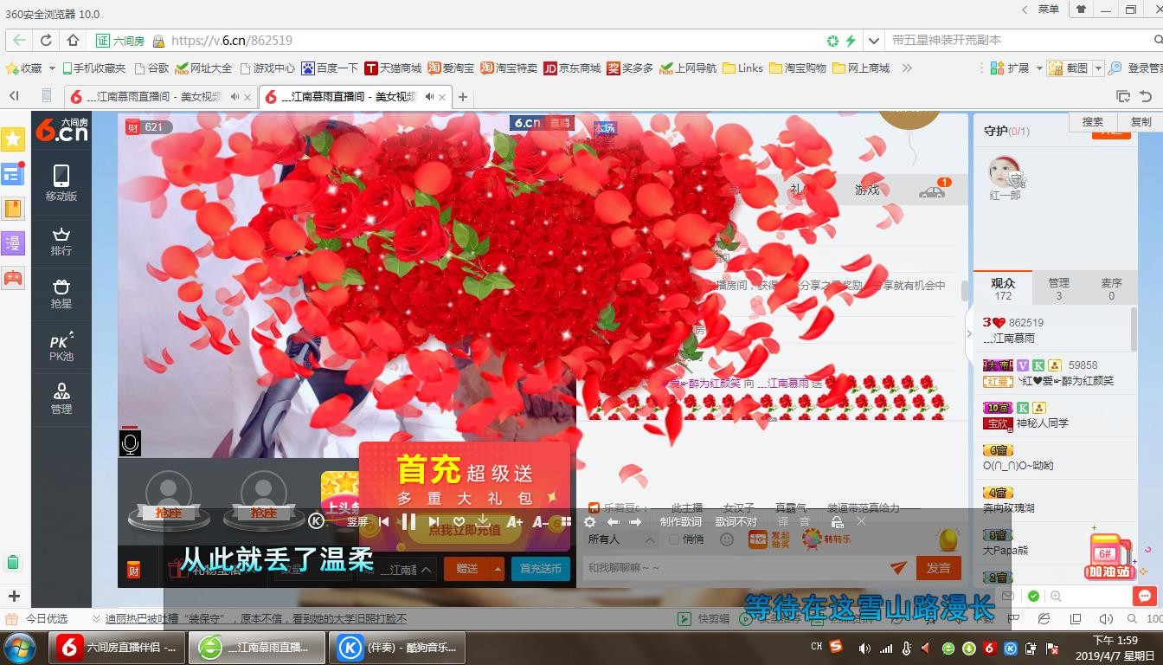1163x665 pixels.
Task: Open the 收藏 bookmarks dropdown arrow
Action: [x=52, y=68]
